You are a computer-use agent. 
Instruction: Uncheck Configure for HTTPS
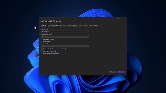tap(42, 39)
